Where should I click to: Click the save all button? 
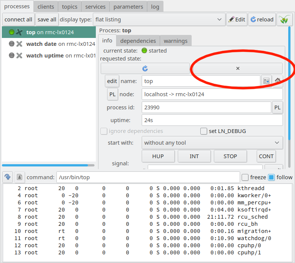coord(47,20)
